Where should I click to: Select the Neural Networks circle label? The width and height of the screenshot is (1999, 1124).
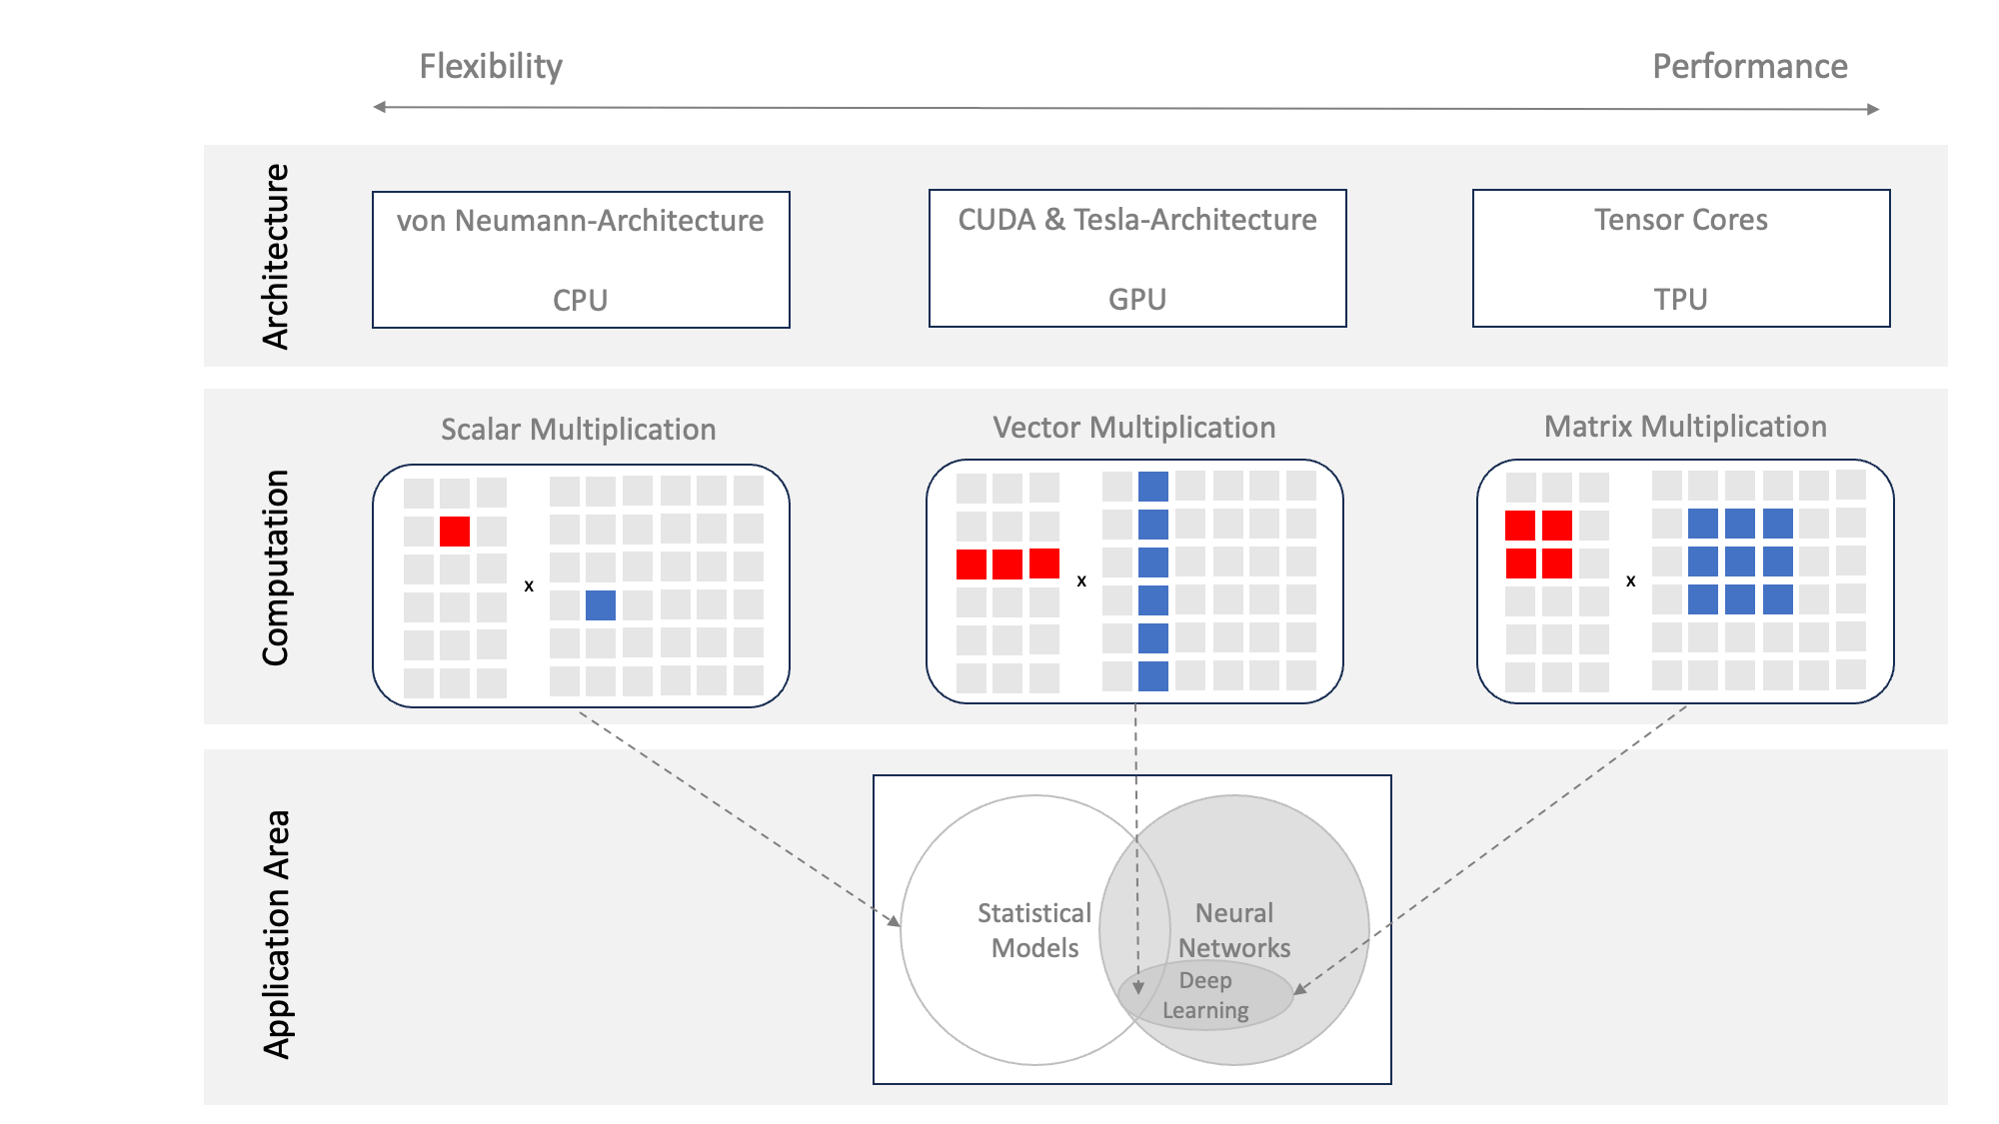(x=1234, y=929)
